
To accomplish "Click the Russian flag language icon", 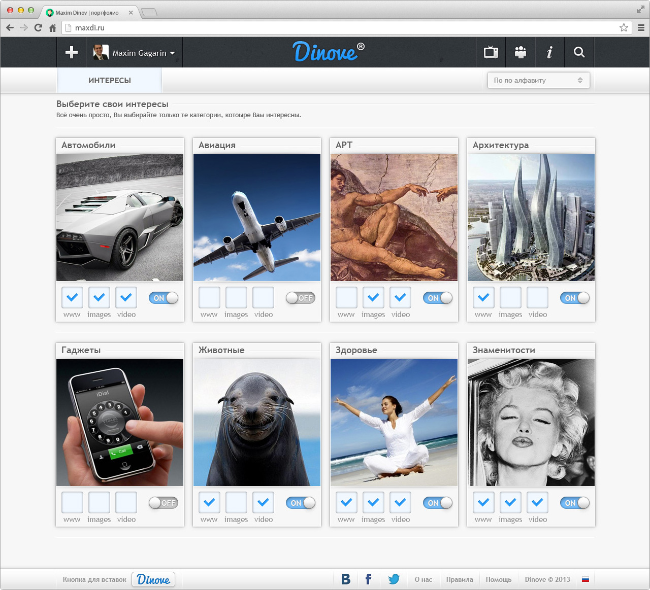I will (586, 579).
